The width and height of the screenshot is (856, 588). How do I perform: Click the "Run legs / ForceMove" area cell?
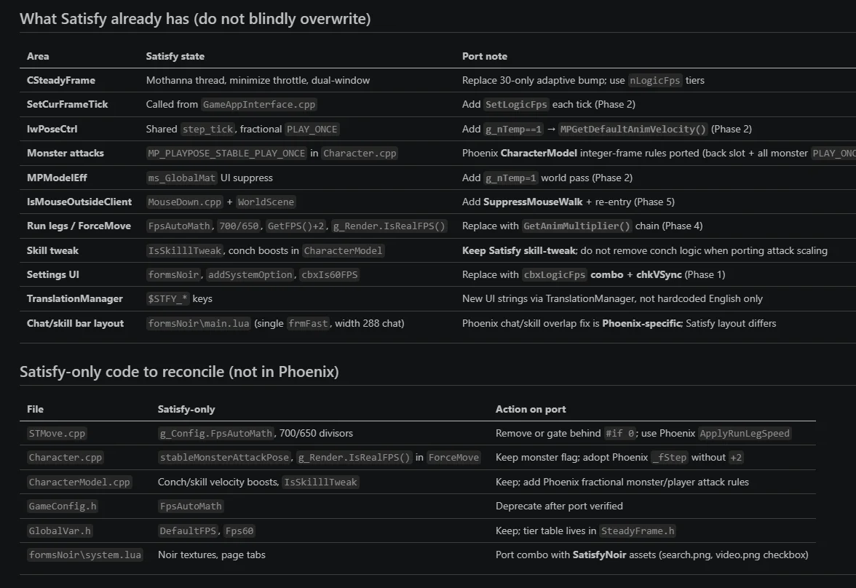coord(79,226)
